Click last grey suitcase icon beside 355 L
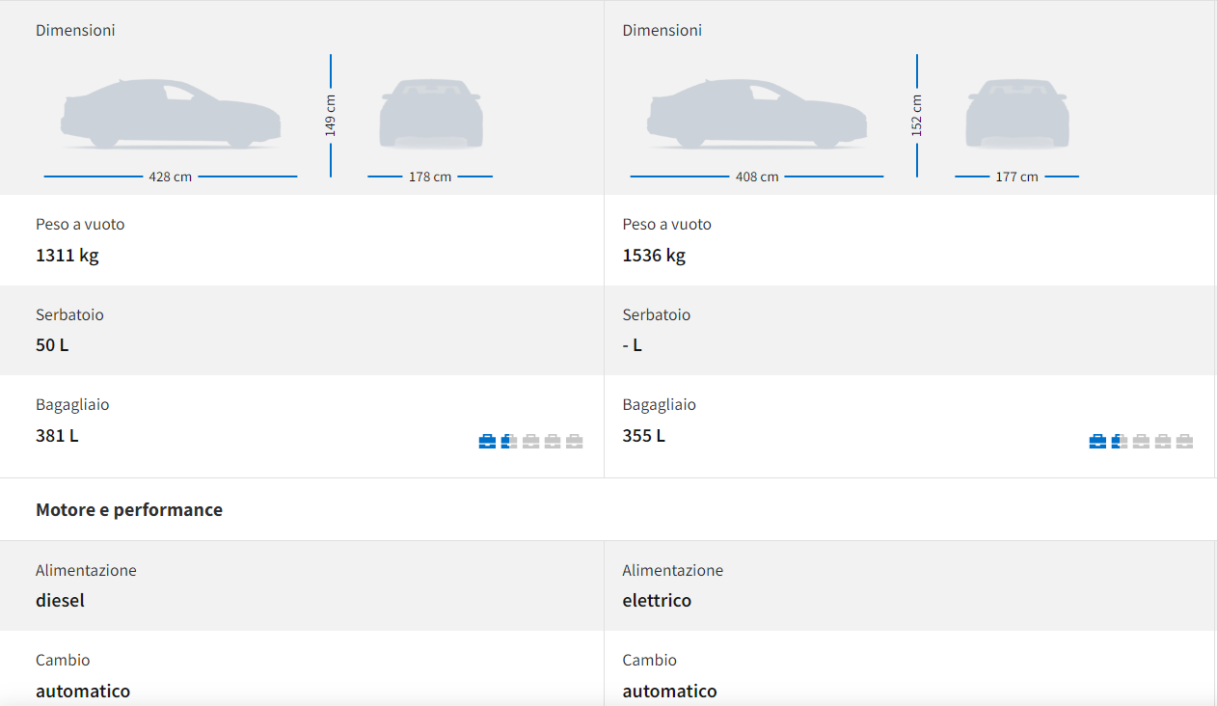The image size is (1217, 706). [x=1185, y=442]
